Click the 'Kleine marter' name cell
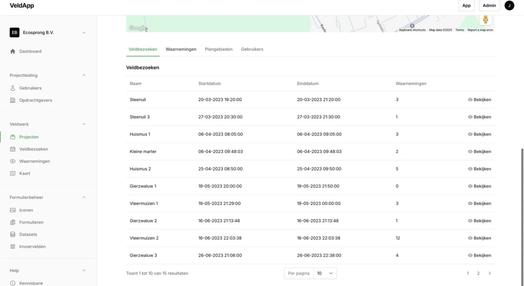The image size is (524, 286). click(x=143, y=152)
